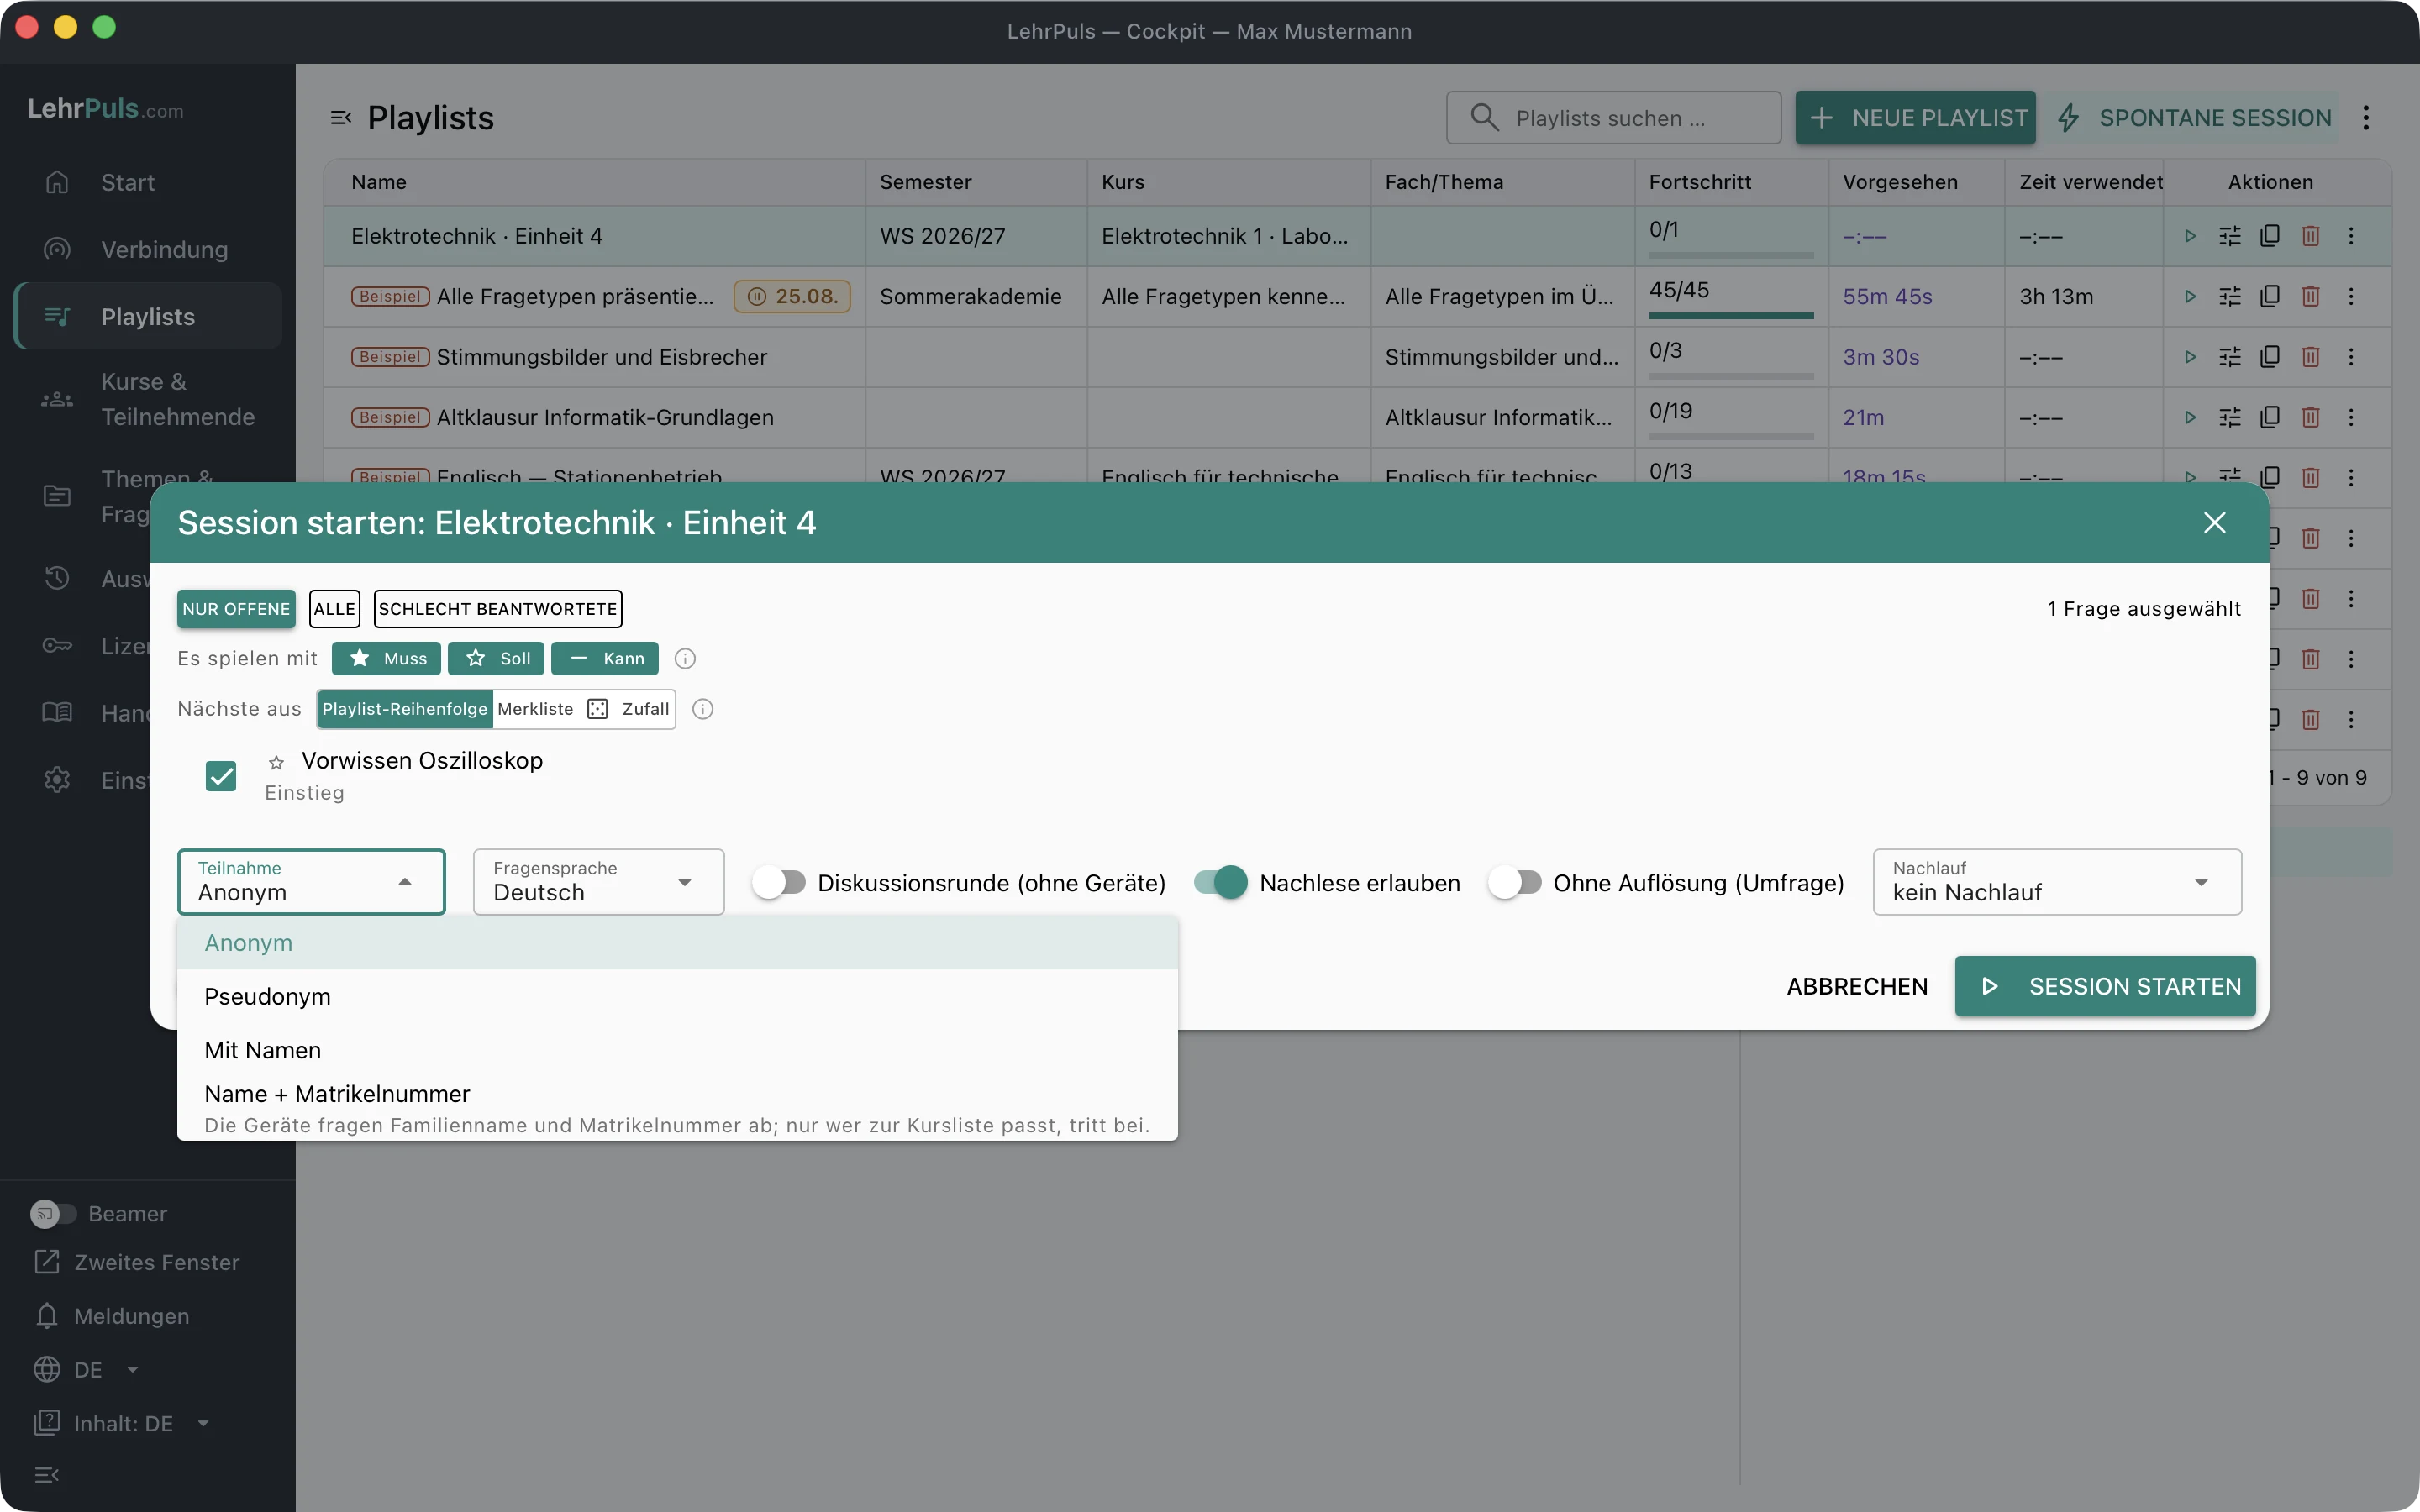Open the Fragensprache dropdown
Image resolution: width=2420 pixels, height=1512 pixels.
coord(598,882)
